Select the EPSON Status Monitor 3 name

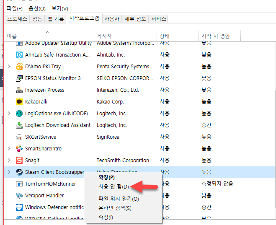pyautogui.click(x=53, y=78)
